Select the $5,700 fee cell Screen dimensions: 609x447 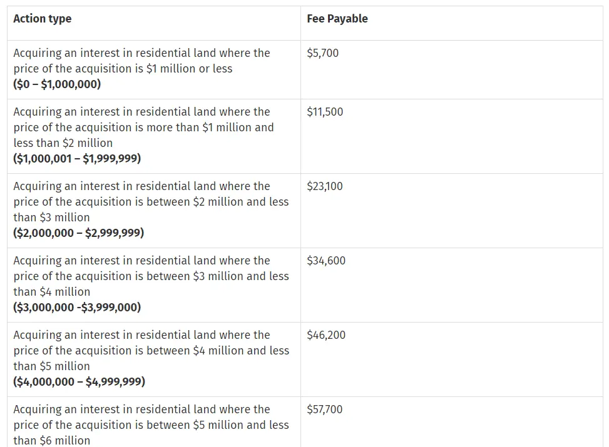[323, 53]
